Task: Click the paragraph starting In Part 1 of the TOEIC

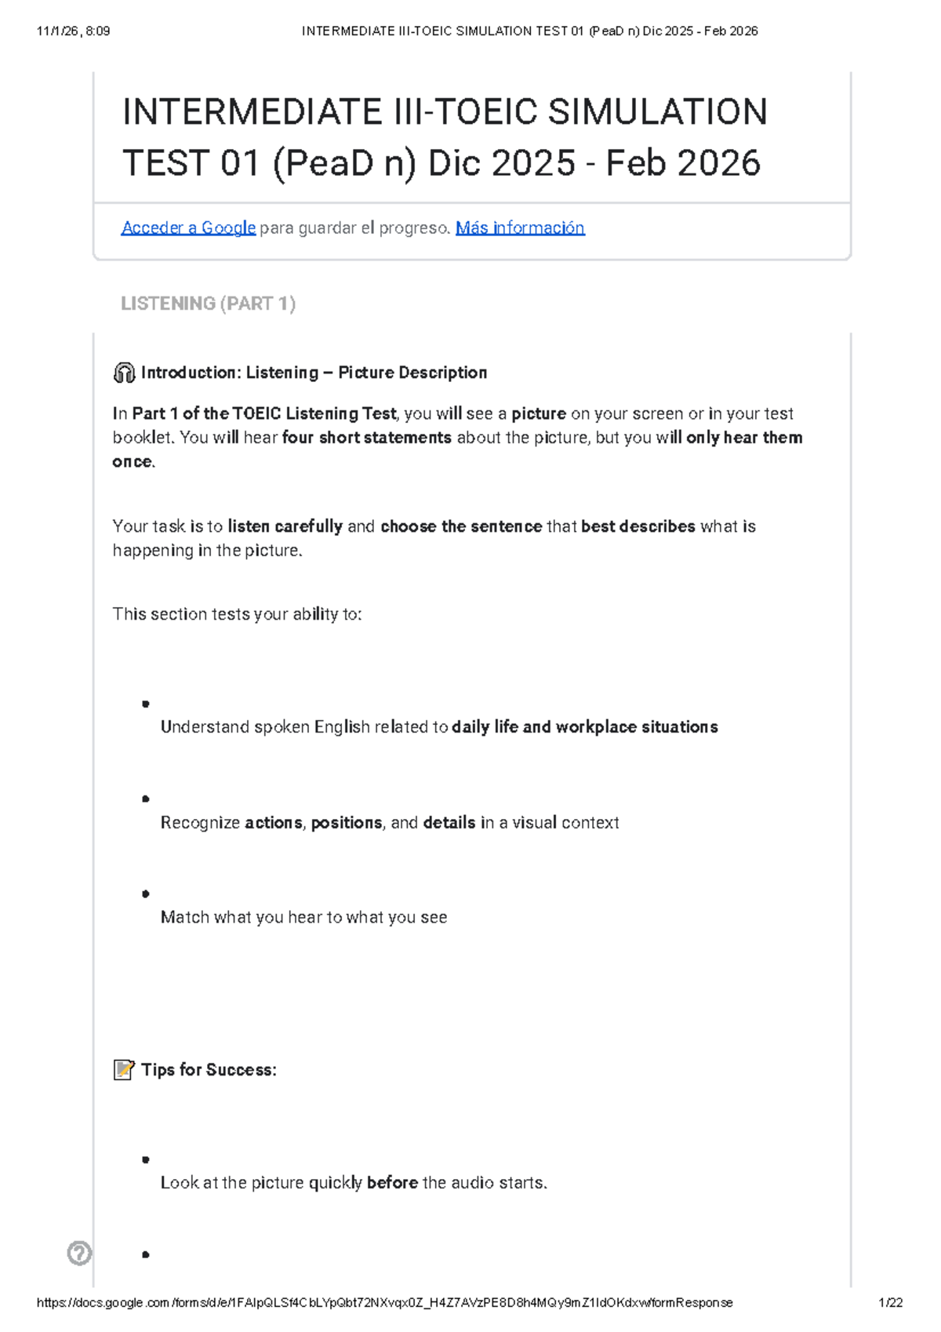Action: pyautogui.click(x=457, y=438)
